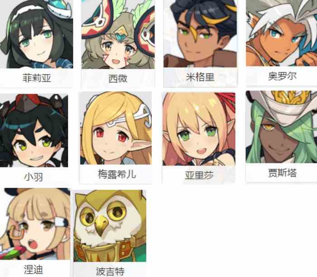Select the 梅露希儿 character portrait
This screenshot has width=317, height=277.
tap(116, 128)
